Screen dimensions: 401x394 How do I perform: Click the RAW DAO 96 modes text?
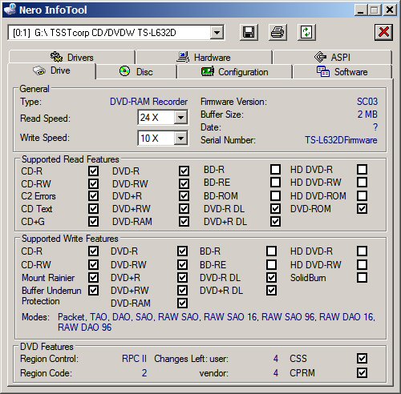tap(85, 328)
